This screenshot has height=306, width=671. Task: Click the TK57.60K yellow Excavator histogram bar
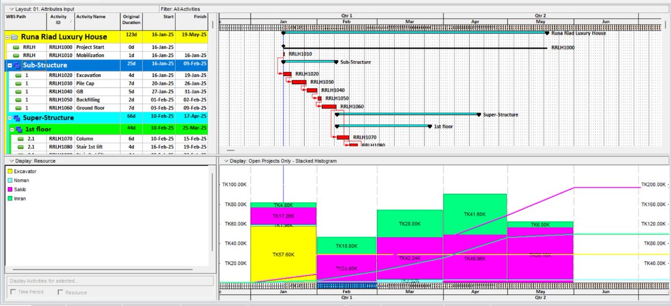282,254
